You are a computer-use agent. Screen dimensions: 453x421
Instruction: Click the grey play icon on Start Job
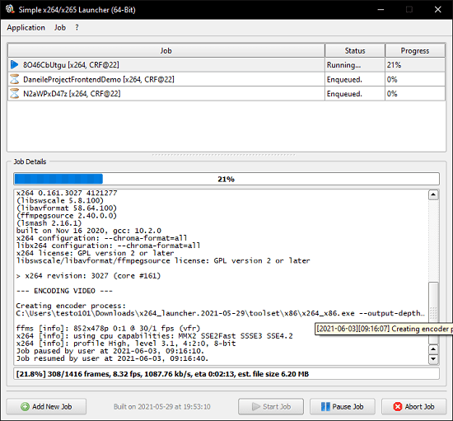point(256,406)
